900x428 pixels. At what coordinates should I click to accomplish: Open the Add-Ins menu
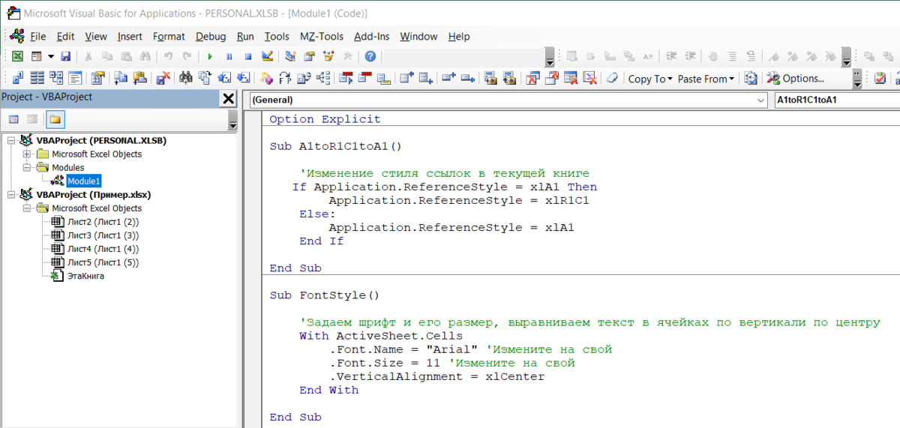pyautogui.click(x=372, y=36)
